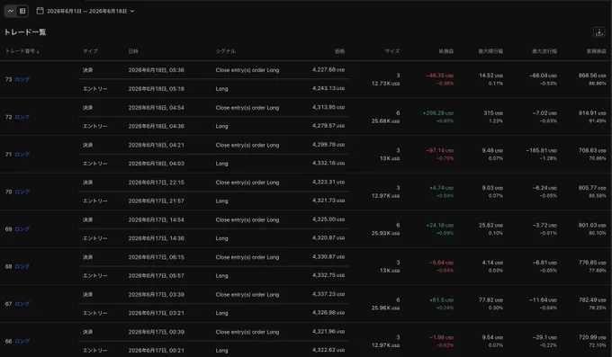This screenshot has height=357, width=612.
Task: Select entry price 4,243.13 USD
Action: (328, 88)
